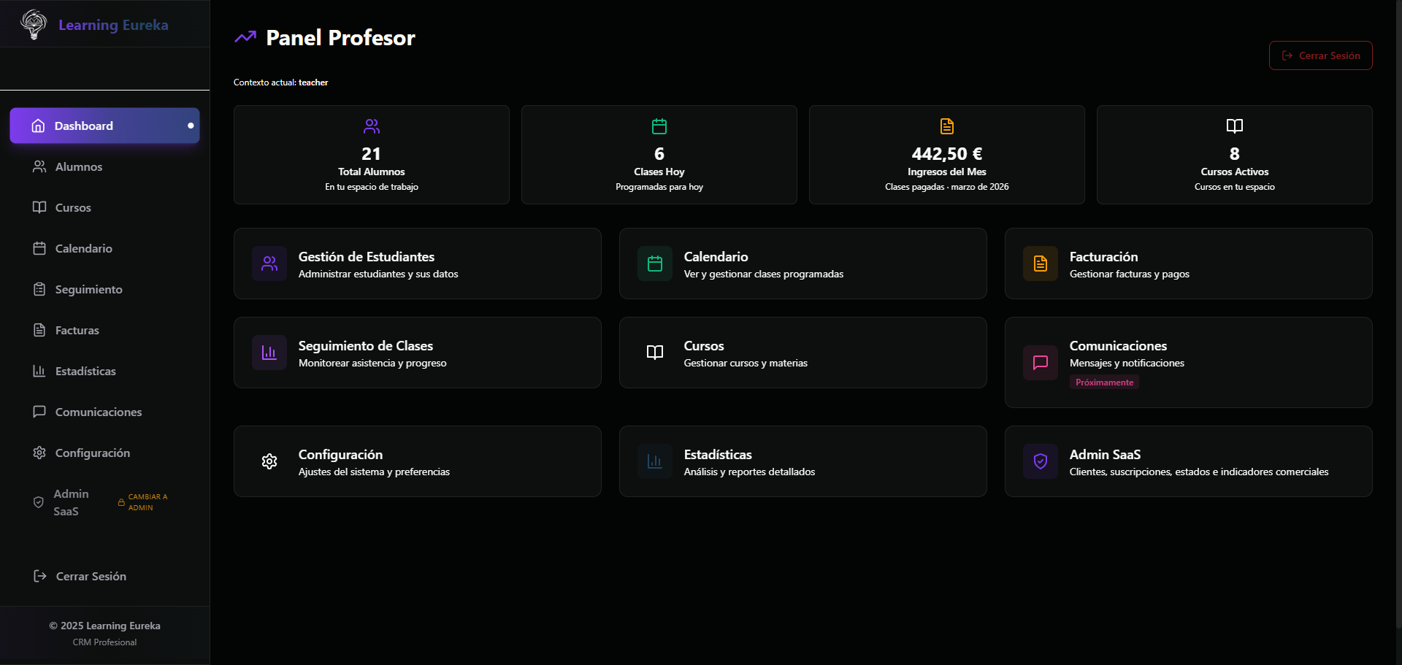Screen dimensions: 1402x665
Task: Click the Ingresos del Mes document icon
Action: 947,126
